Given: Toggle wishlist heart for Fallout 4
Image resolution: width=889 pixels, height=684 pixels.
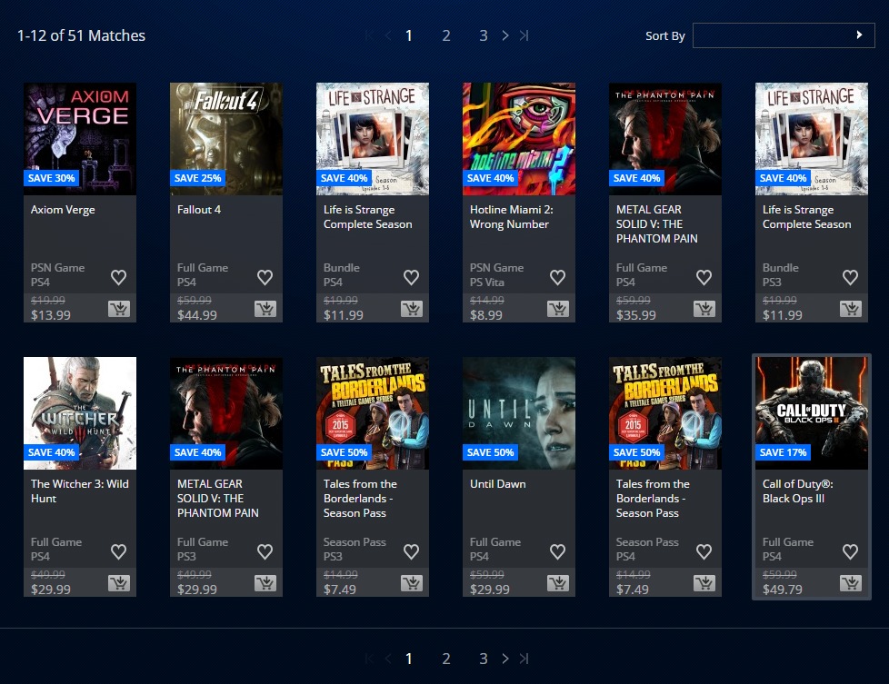Looking at the screenshot, I should tap(265, 277).
